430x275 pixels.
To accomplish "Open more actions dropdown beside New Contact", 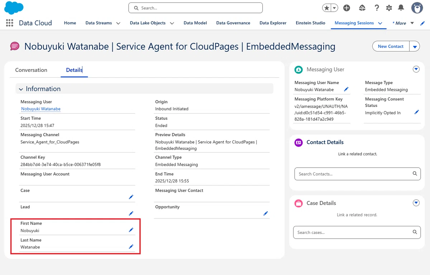I will tap(415, 46).
